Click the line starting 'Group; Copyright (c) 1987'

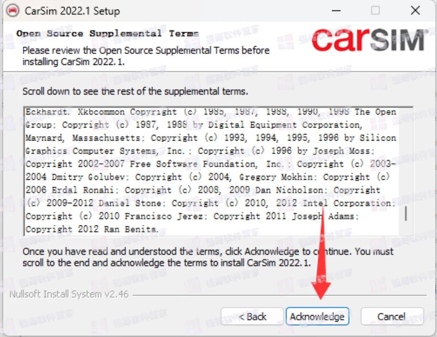(194, 125)
